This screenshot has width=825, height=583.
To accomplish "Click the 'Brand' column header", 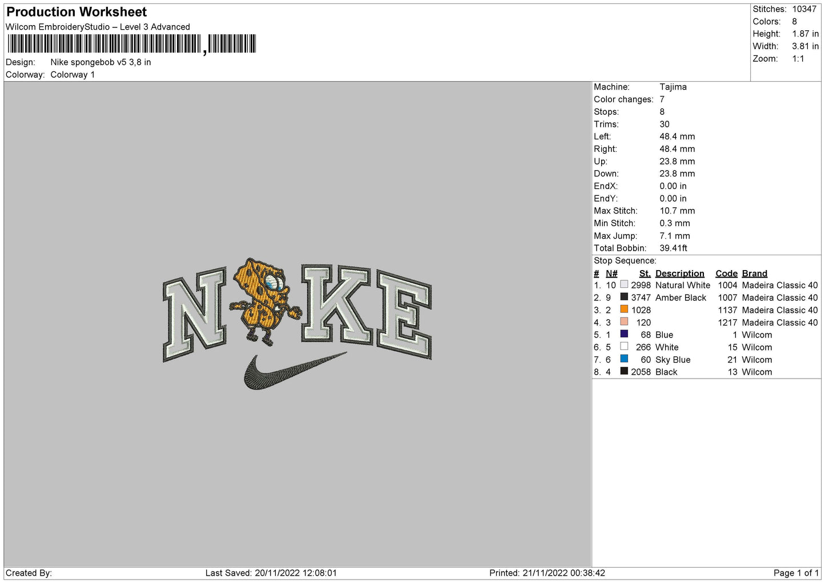I will click(x=754, y=274).
